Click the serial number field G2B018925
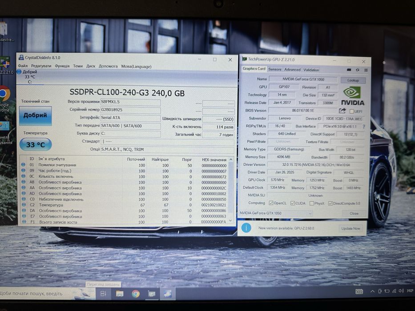The height and width of the screenshot is (311, 415). pyautogui.click(x=130, y=110)
